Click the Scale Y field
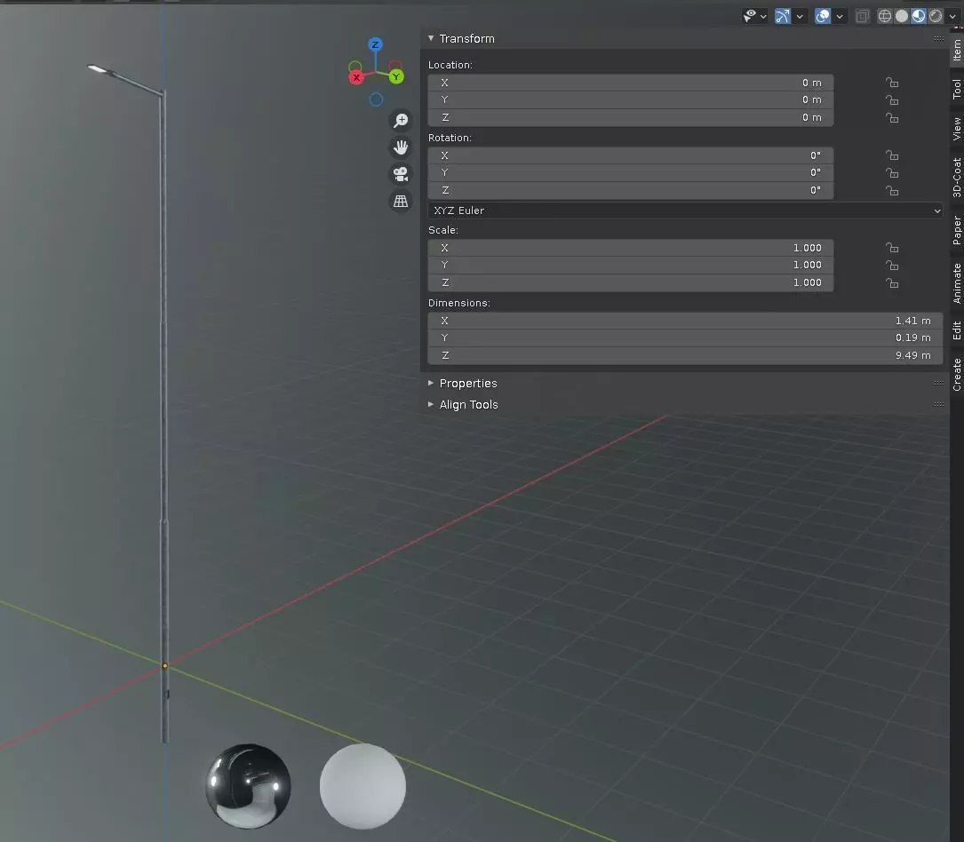This screenshot has width=964, height=842. [630, 265]
